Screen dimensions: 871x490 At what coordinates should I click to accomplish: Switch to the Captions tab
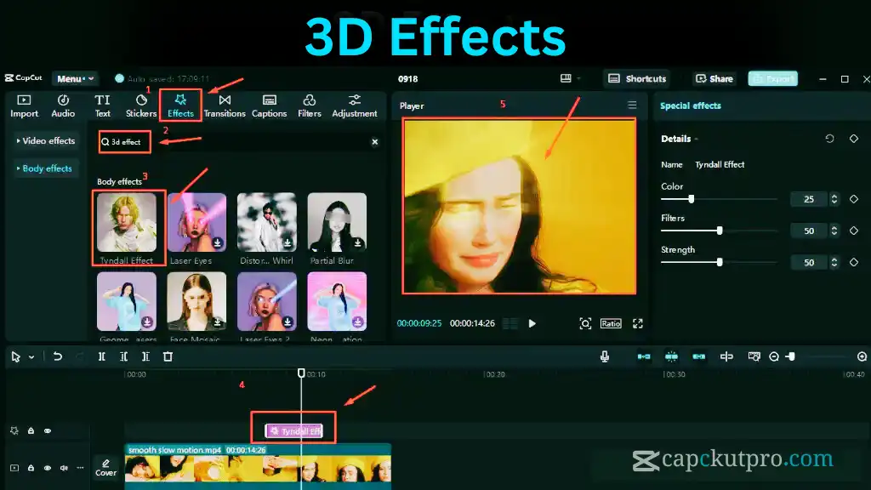[x=269, y=105]
